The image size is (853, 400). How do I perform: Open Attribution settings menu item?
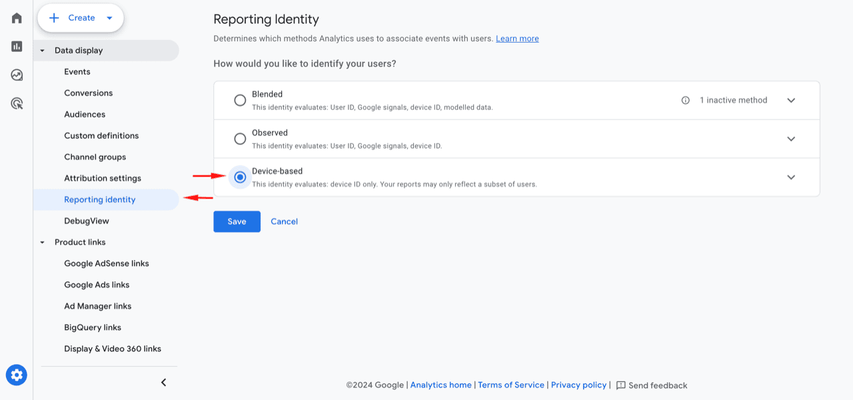[103, 179]
